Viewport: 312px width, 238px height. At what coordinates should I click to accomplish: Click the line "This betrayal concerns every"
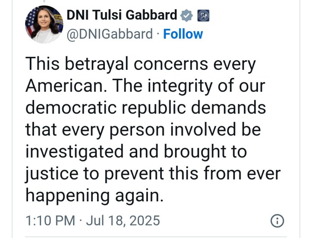pyautogui.click(x=141, y=64)
